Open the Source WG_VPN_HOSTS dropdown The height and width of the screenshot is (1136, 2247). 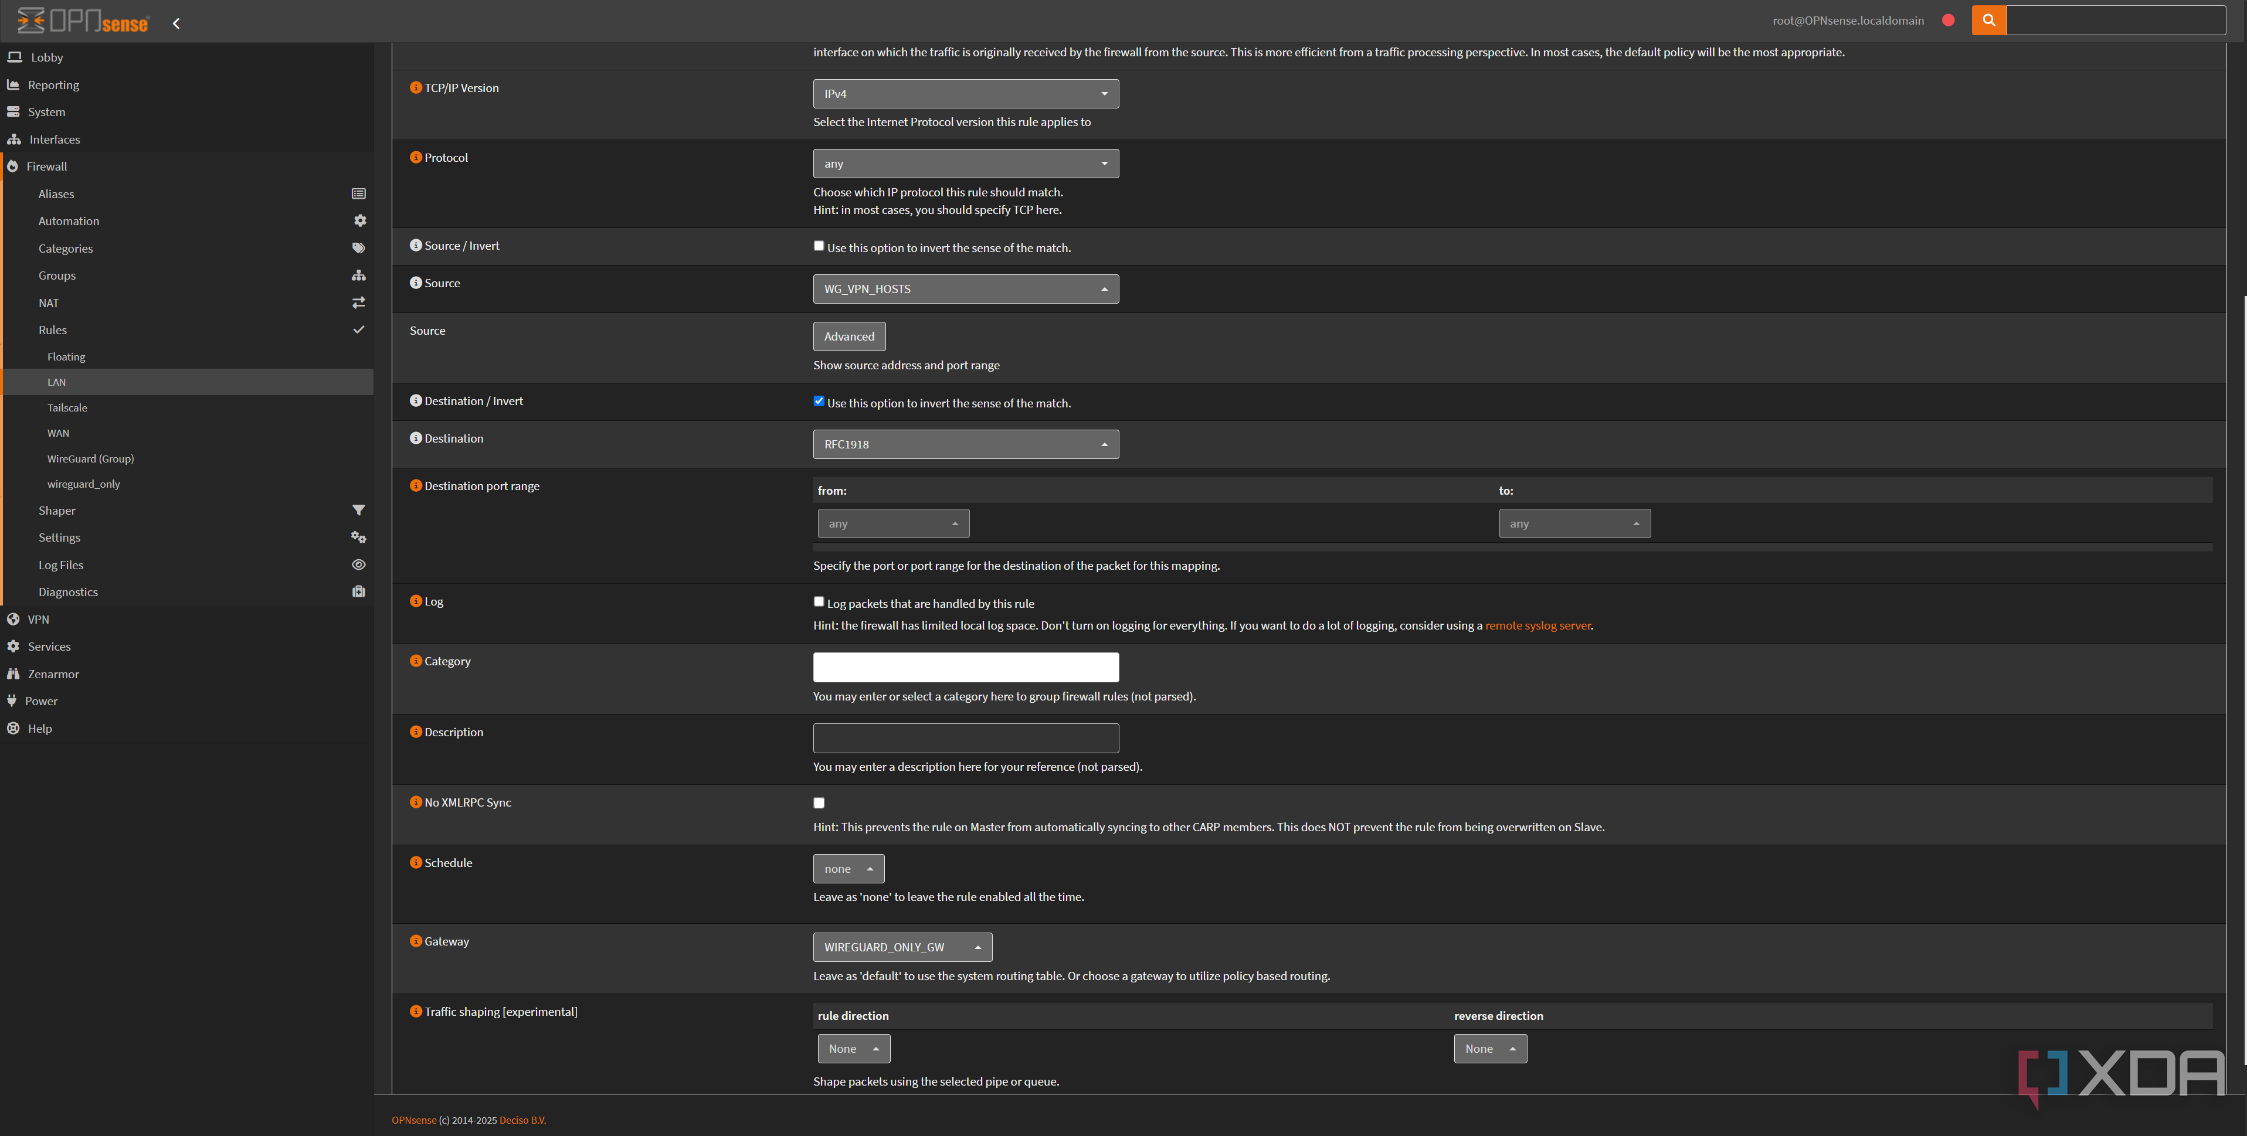[x=966, y=288]
